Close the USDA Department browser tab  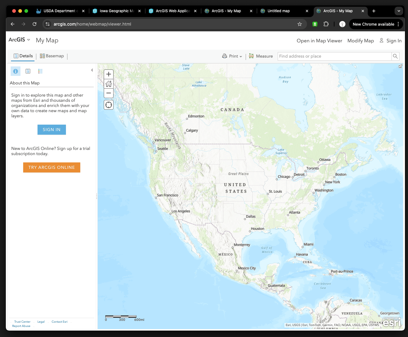click(x=83, y=11)
